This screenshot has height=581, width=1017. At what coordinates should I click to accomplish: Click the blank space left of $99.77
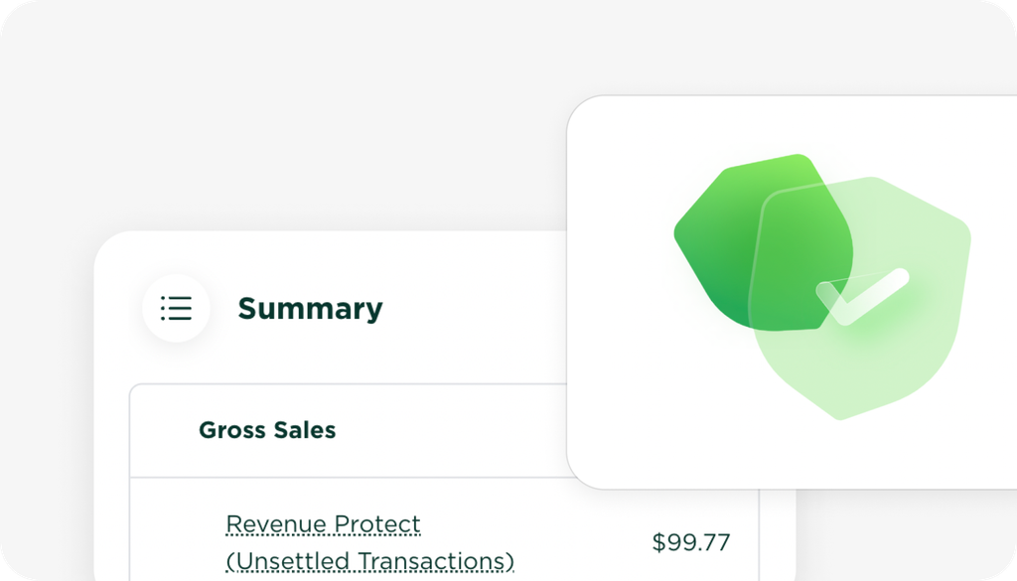point(586,542)
